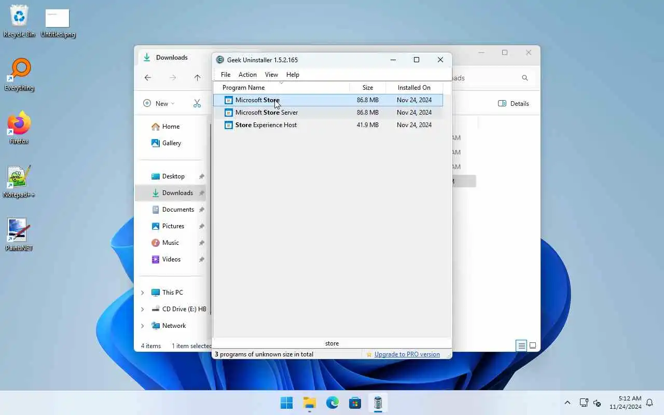Screen dimensions: 664x415
Task: Click the pin icon next to Music
Action: point(201,243)
